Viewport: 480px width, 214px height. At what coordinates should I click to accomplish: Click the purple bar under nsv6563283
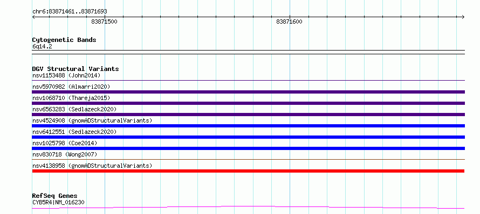click(248, 115)
